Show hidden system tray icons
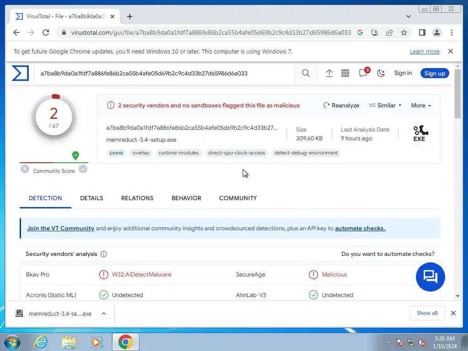This screenshot has width=468, height=351. [x=388, y=342]
